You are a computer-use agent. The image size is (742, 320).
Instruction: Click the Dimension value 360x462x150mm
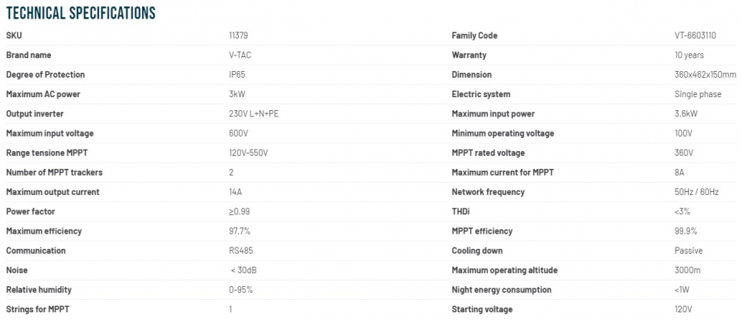pyautogui.click(x=705, y=75)
